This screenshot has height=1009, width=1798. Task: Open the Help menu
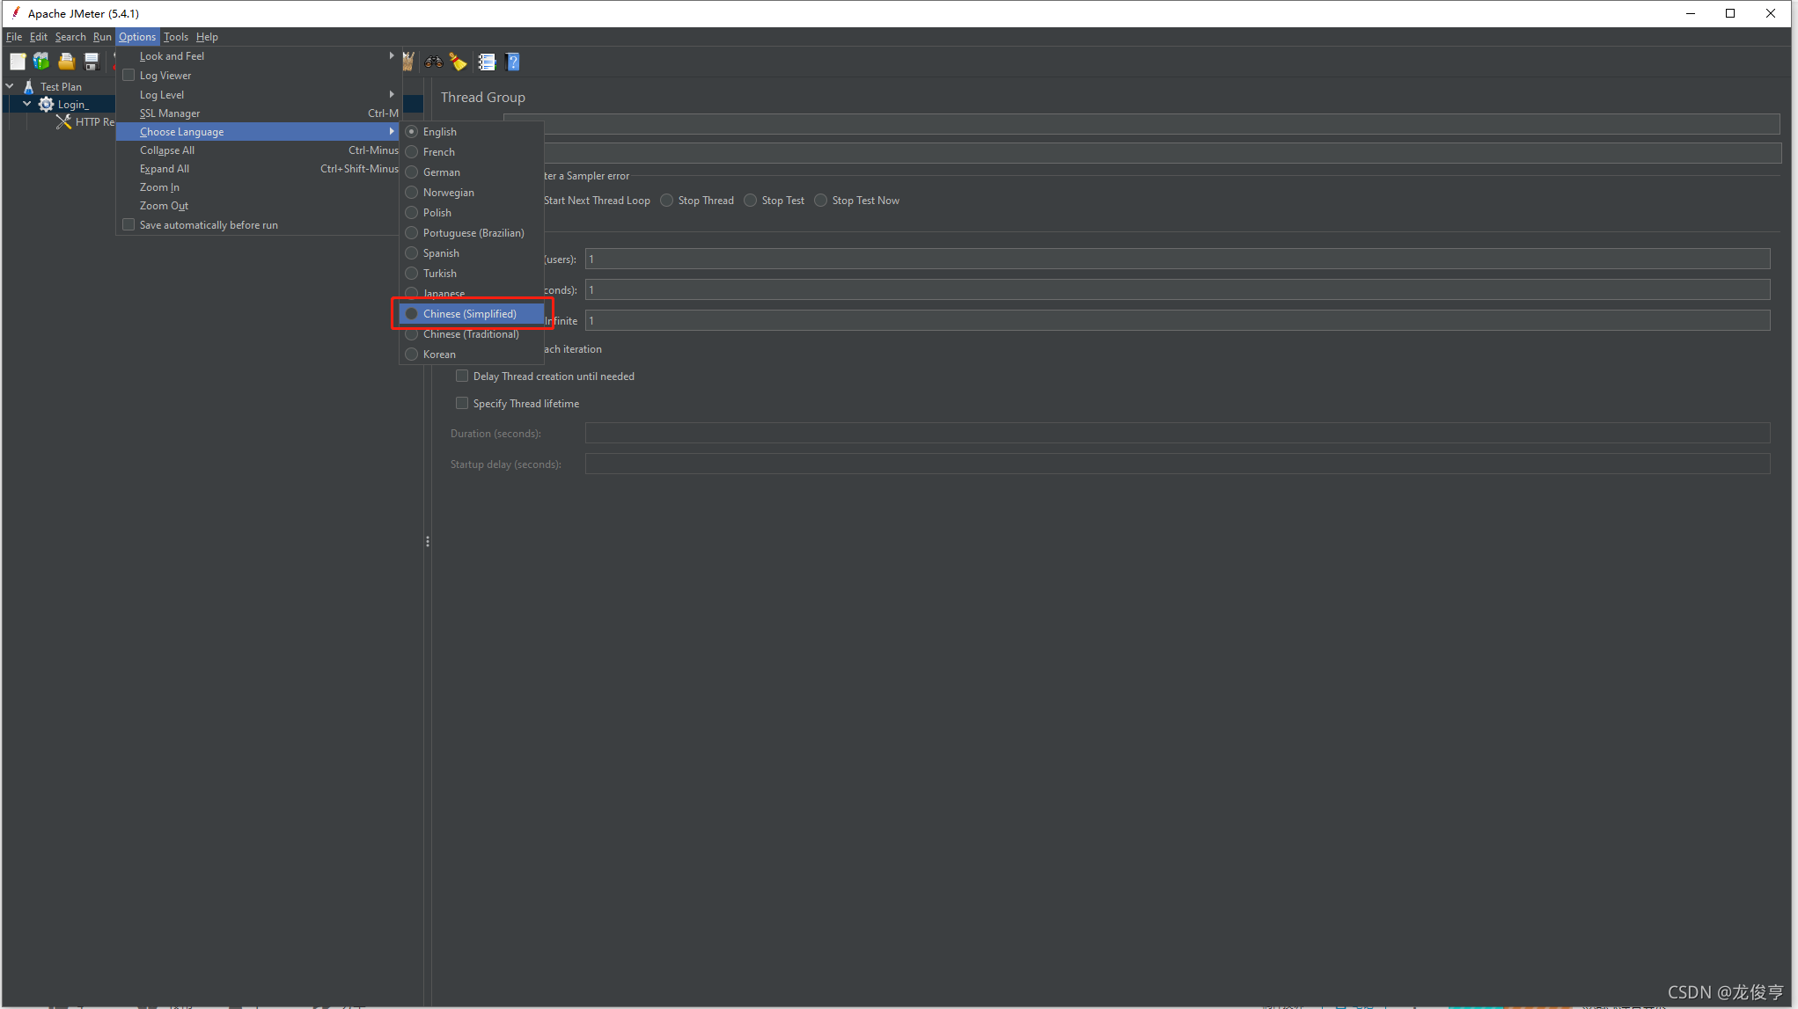pos(207,36)
